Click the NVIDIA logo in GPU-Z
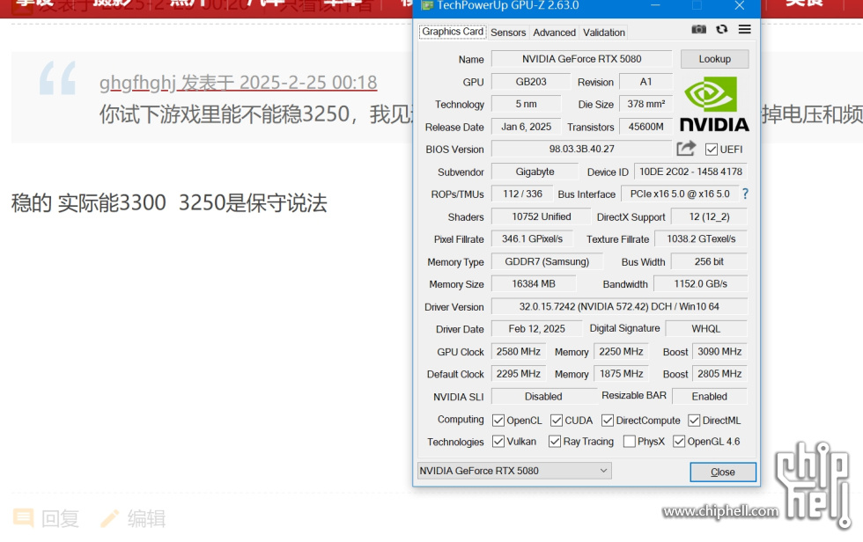Screen dimensions: 863x542 coord(714,105)
